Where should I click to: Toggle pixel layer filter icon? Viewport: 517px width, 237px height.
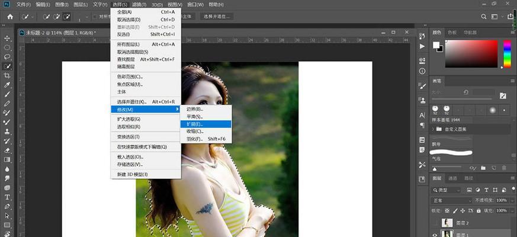(x=469, y=190)
